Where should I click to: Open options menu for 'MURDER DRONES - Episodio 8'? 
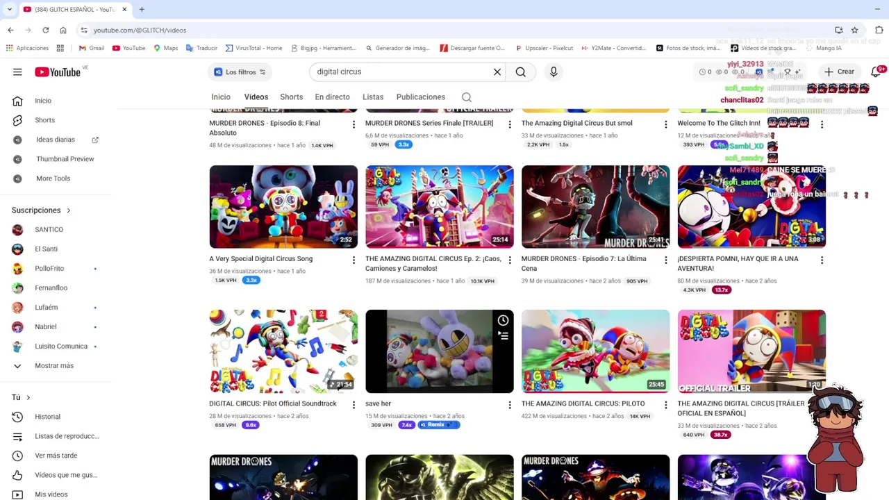coord(354,124)
